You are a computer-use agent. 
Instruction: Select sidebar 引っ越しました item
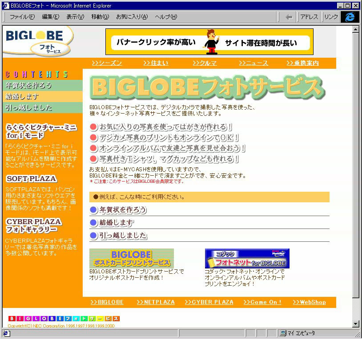[x=43, y=107]
